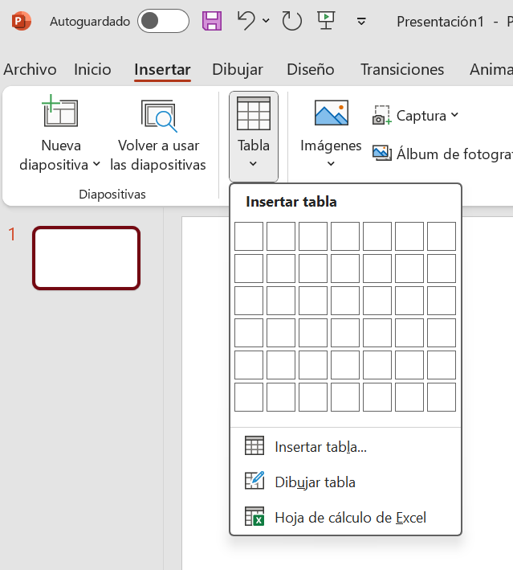This screenshot has height=570, width=513.
Task: Expand the Undo history dropdown arrow
Action: pyautogui.click(x=267, y=22)
